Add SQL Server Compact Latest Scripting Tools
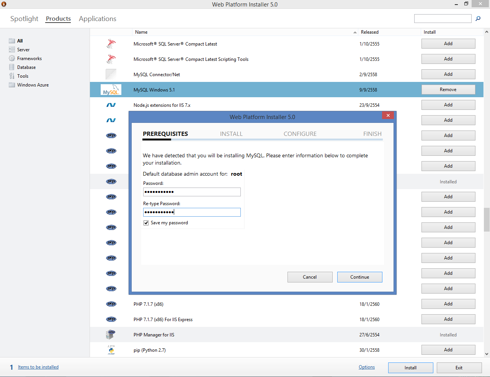Viewport: 490px width, 377px height. pos(448,59)
